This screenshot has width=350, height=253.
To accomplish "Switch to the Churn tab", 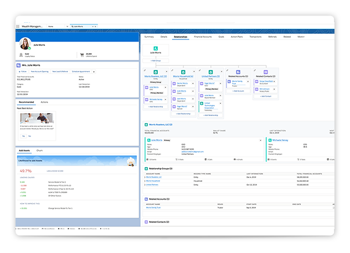I will 40,150.
